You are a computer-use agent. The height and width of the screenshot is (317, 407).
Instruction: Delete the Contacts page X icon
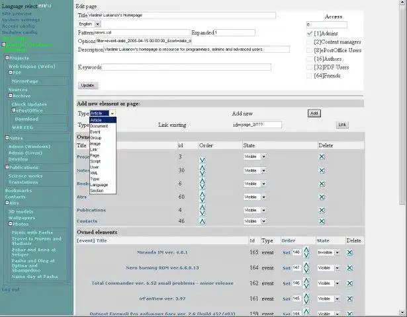(322, 221)
